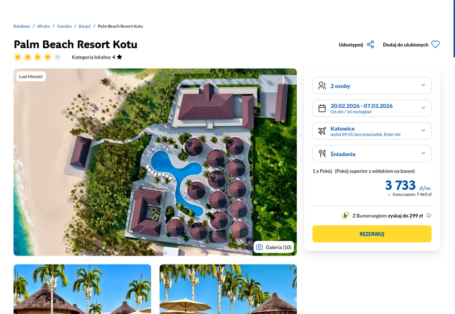Open the Śniadania board type dropdown
The width and height of the screenshot is (455, 314).
pos(372,153)
